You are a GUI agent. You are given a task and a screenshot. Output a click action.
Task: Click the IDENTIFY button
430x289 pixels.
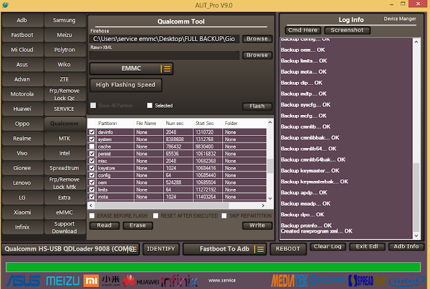161,249
